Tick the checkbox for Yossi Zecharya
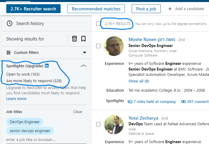 click(x=98, y=124)
